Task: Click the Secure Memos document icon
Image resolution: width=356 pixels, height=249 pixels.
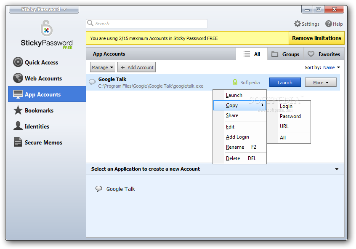Action: pyautogui.click(x=18, y=142)
